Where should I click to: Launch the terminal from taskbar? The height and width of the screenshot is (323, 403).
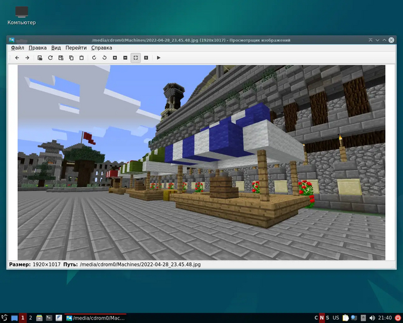(49, 318)
